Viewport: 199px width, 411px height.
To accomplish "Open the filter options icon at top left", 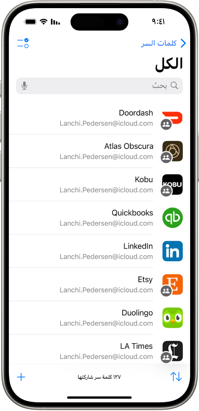I will [x=23, y=43].
